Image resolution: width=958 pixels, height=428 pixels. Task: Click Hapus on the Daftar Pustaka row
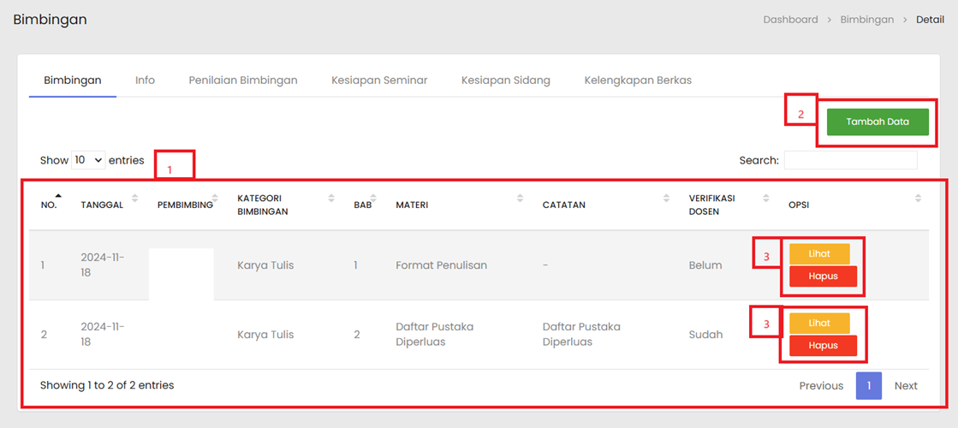[823, 346]
